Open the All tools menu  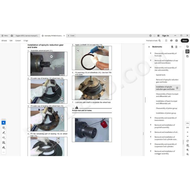(x=4, y=41)
